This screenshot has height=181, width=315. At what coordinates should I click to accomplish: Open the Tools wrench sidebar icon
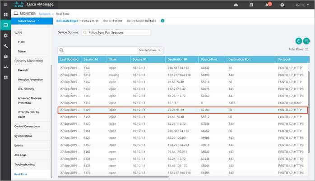(x=5, y=46)
